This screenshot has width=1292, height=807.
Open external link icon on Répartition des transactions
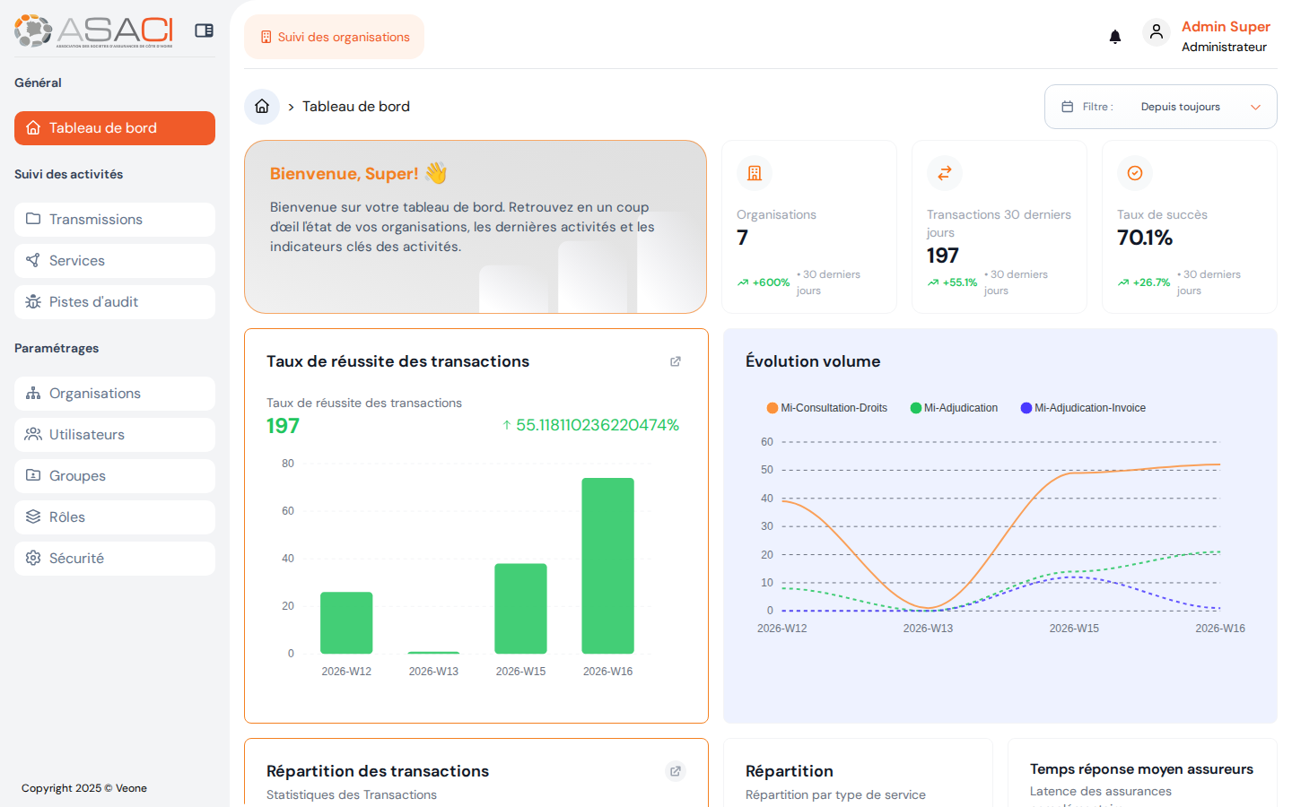(676, 771)
